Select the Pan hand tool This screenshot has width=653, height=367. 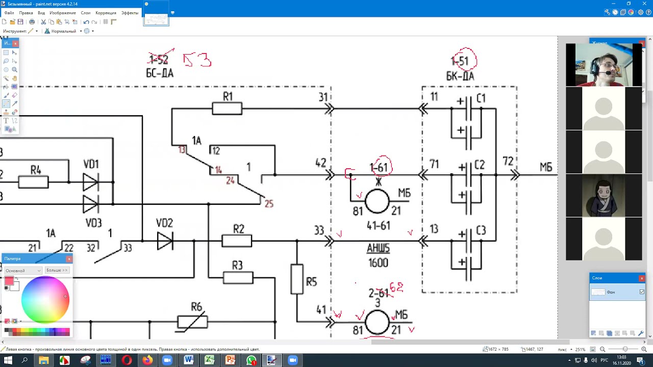(x=14, y=78)
